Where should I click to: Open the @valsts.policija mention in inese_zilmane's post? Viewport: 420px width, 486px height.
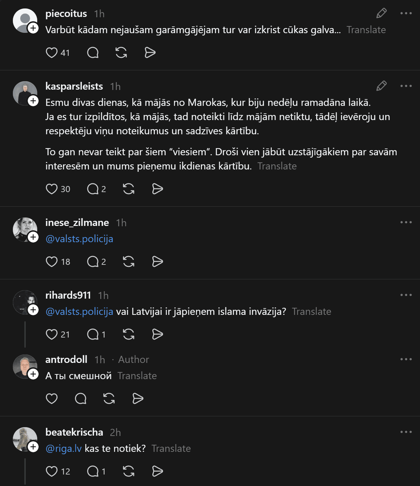[79, 239]
